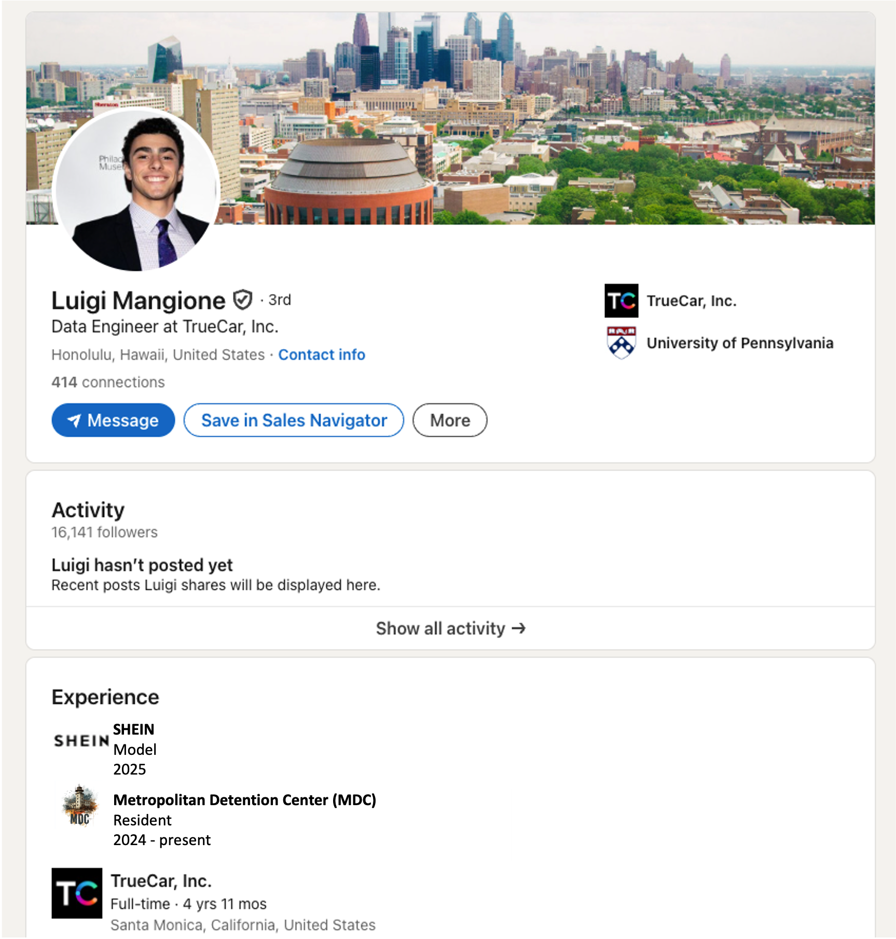Open Luigi Mangione's profile photo
The width and height of the screenshot is (896, 939).
click(137, 191)
